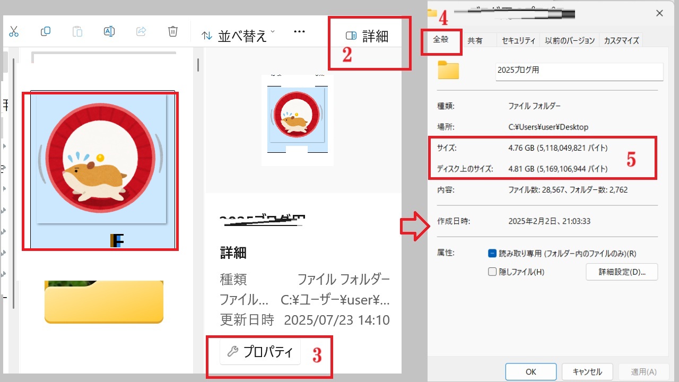Click the 詳細設定(D)... button

(x=622, y=272)
